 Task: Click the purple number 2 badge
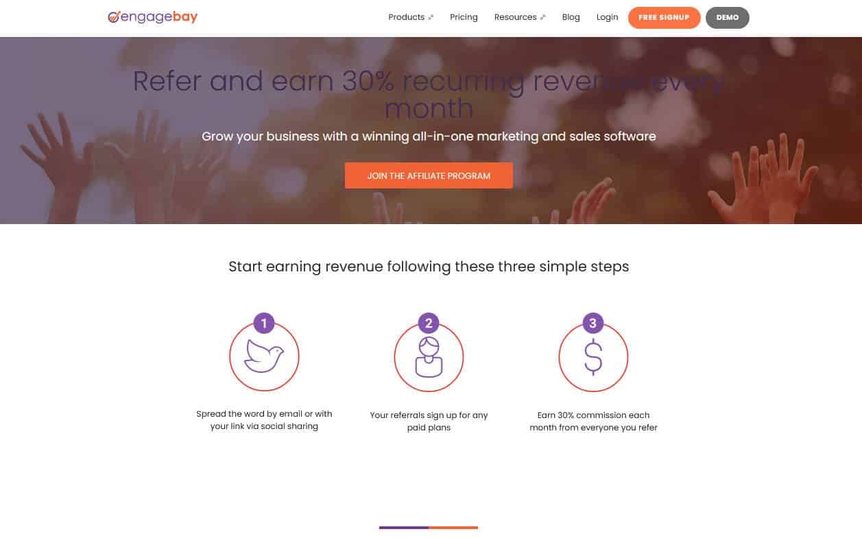click(x=429, y=323)
